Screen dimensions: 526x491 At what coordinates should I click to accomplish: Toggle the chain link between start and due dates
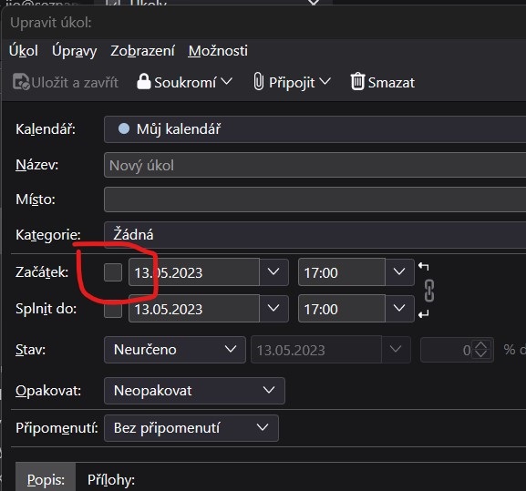[x=429, y=291]
